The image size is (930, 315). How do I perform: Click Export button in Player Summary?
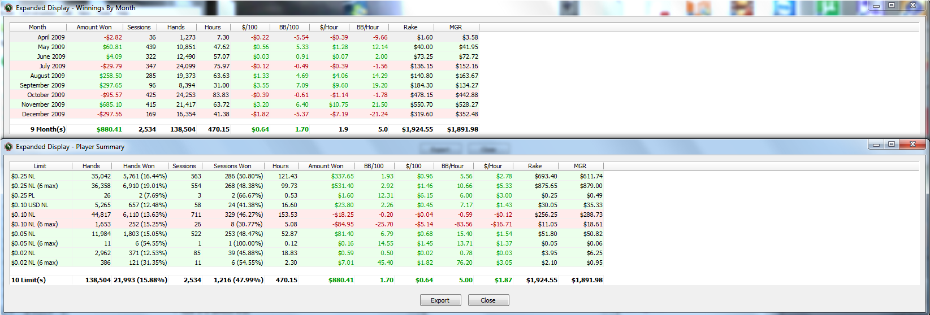tap(440, 300)
